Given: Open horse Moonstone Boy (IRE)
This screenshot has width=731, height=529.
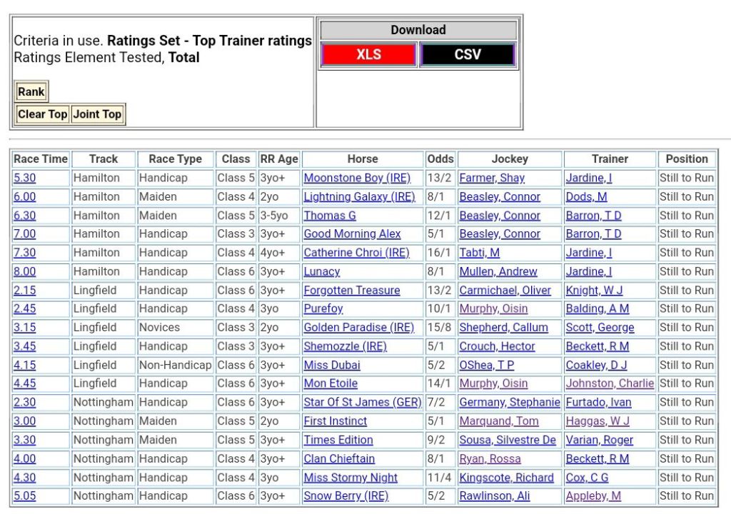Looking at the screenshot, I should [356, 178].
